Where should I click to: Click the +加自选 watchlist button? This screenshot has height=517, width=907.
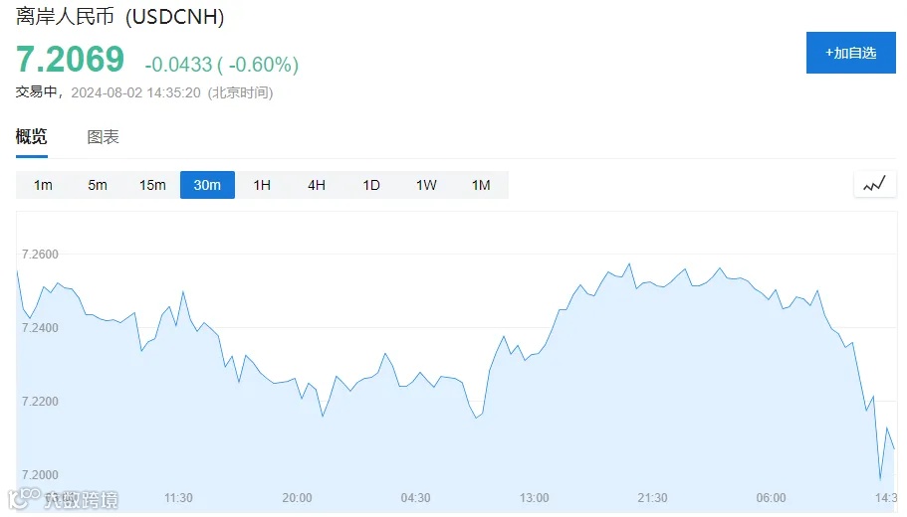pyautogui.click(x=851, y=53)
